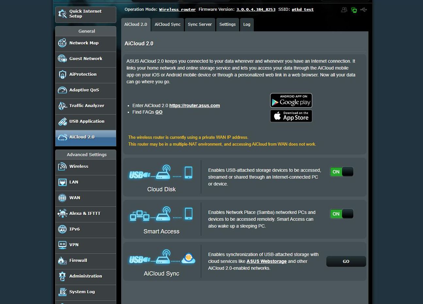Click the Adaptive QoS gauge icon

click(62, 90)
